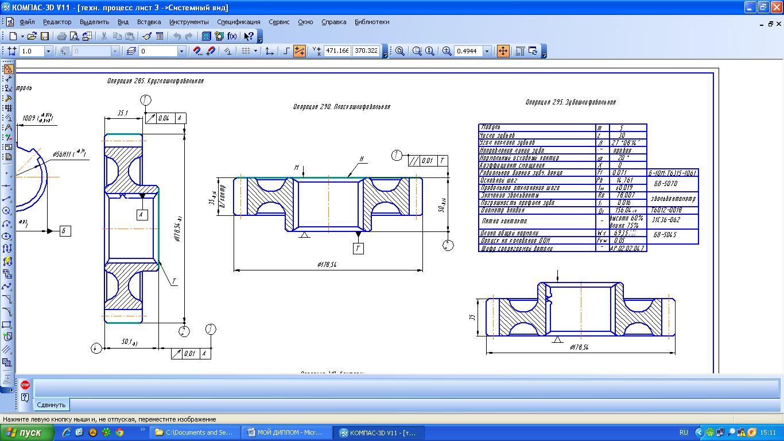Click the Refresh image icon
Screen dimensions: 784x441
click(533, 51)
